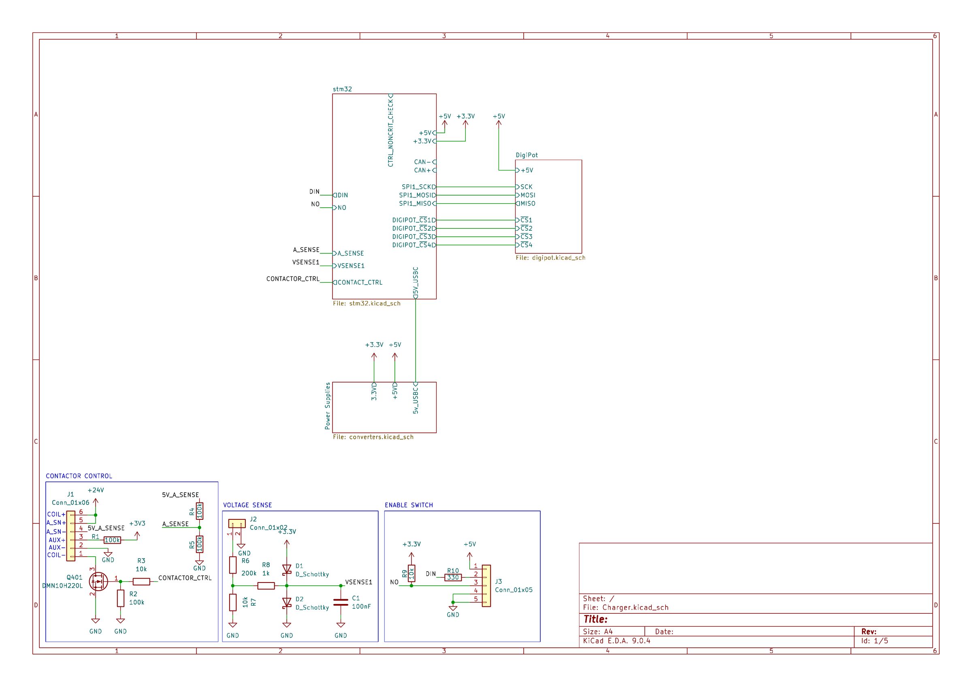Image resolution: width=972 pixels, height=687 pixels.
Task: Click the CS3 pin on DigiPot sheet
Action: click(x=524, y=236)
